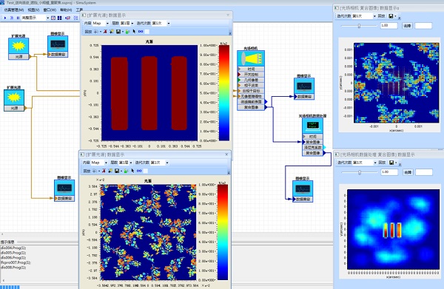Click green icon in upper 扩展光源 toolbar

point(128,32)
